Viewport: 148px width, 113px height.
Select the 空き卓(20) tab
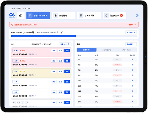(87, 50)
